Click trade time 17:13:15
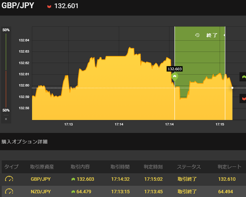This screenshot has height=197, width=246. tap(120, 192)
